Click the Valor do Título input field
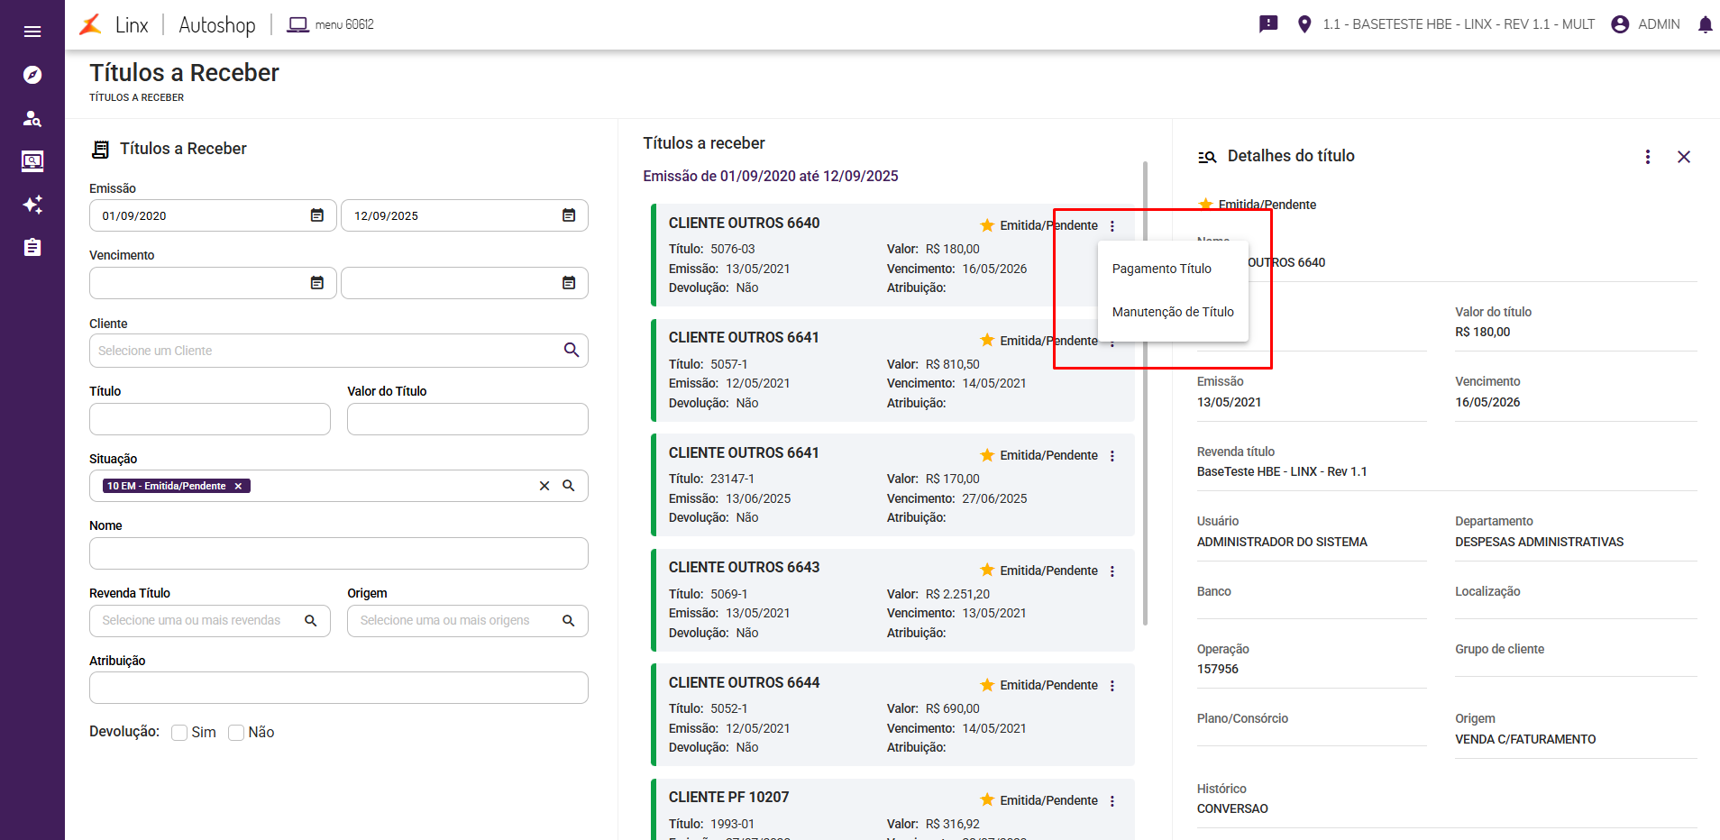Viewport: 1720px width, 840px height. [x=467, y=419]
